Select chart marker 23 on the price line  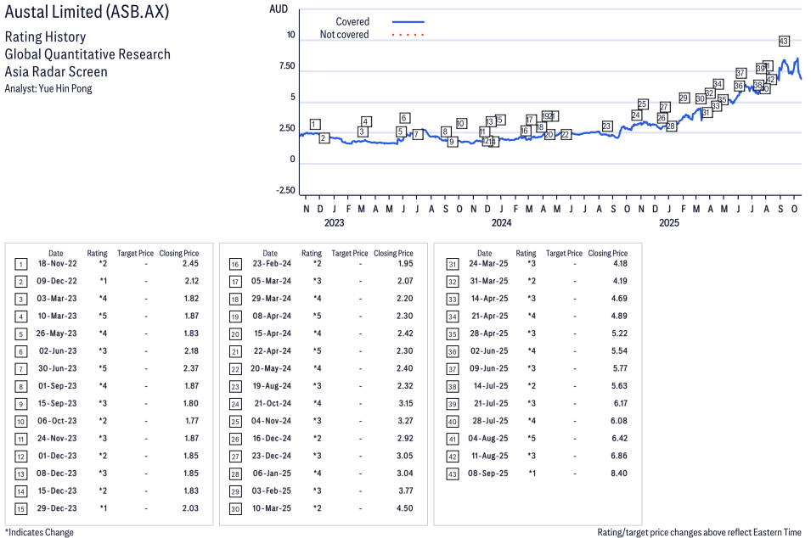(606, 126)
